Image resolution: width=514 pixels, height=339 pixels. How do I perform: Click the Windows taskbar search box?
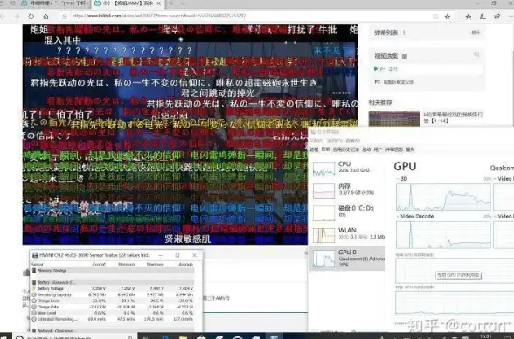coord(74,336)
